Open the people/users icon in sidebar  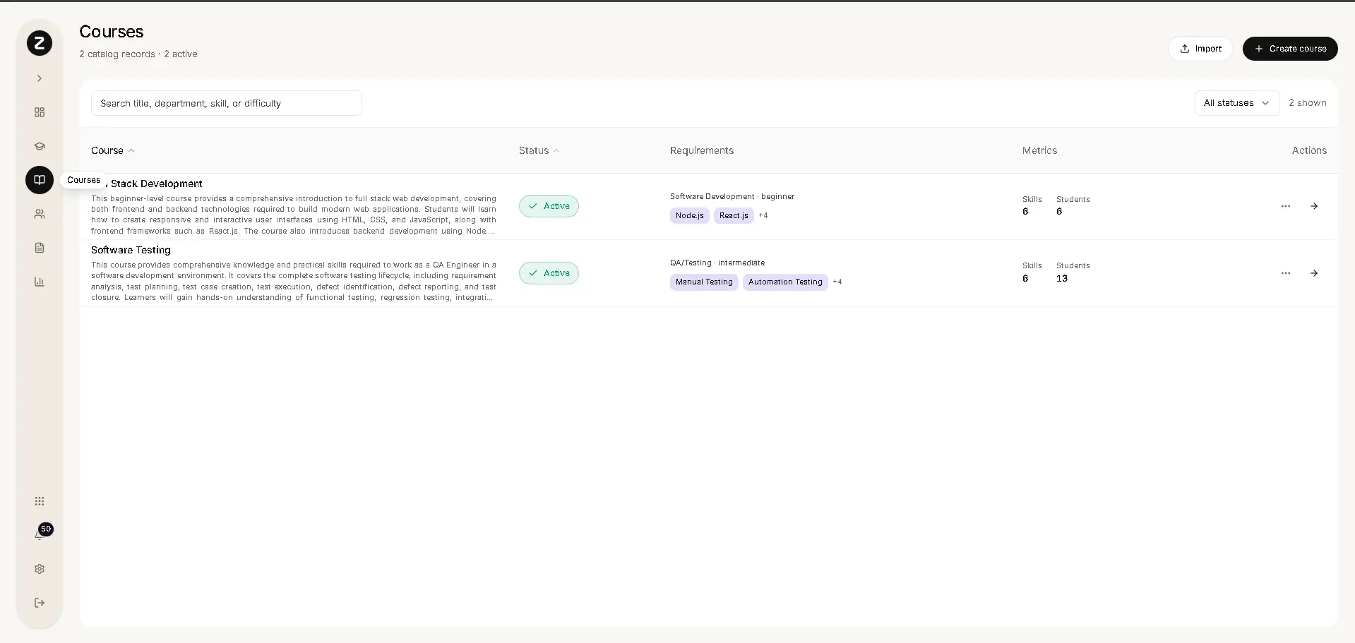(x=40, y=214)
